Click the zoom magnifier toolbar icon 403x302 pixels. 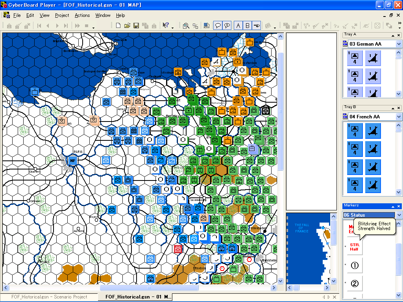[x=186, y=26]
